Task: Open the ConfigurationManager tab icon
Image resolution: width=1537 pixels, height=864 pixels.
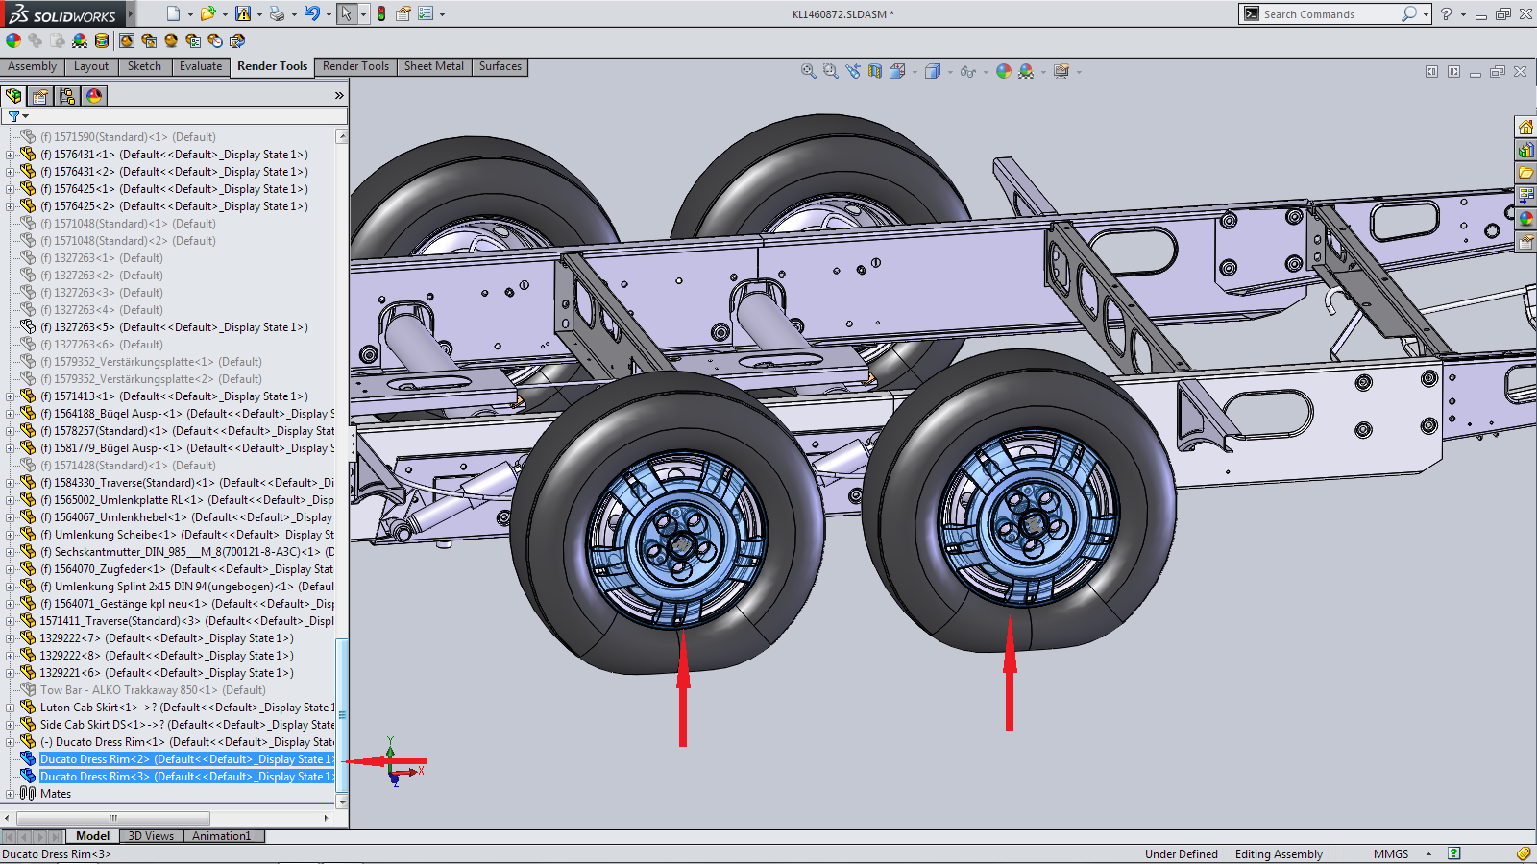Action: [x=67, y=96]
